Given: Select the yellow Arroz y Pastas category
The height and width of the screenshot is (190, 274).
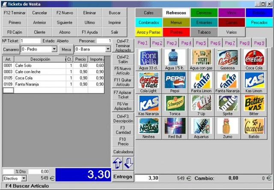Looking at the screenshot, I should point(149,32).
